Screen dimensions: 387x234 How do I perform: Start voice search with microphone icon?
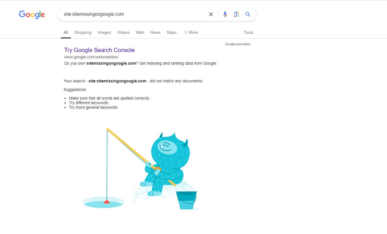(x=225, y=14)
